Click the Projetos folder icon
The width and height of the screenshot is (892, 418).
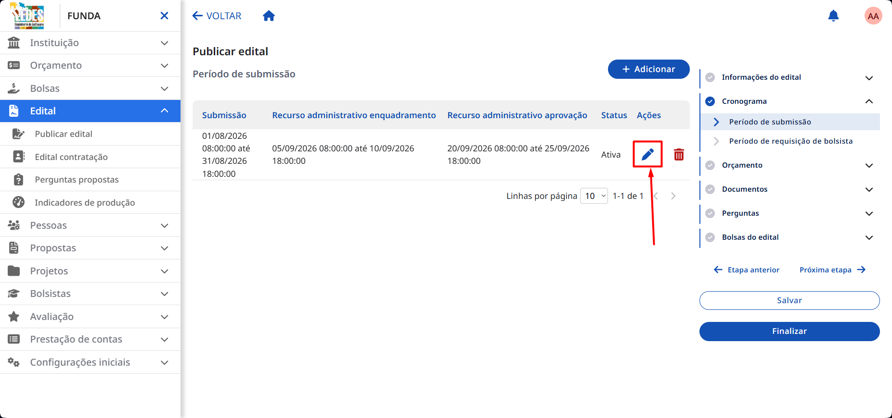point(14,271)
